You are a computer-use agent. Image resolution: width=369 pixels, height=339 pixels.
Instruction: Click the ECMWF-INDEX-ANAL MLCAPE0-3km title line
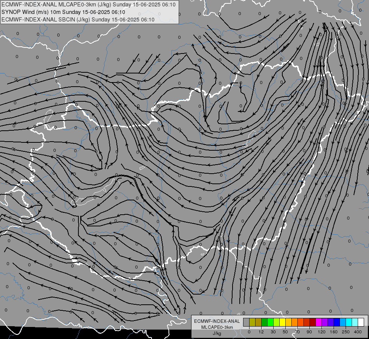tap(89, 5)
